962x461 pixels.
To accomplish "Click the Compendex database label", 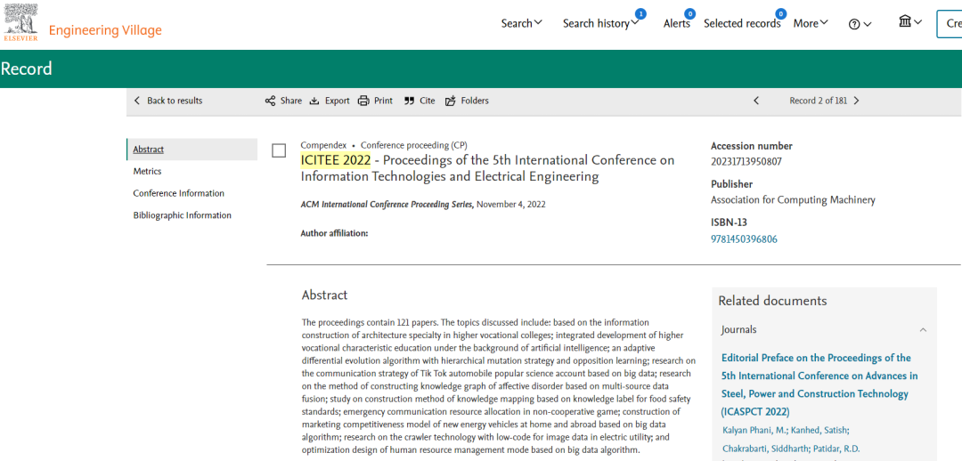I will tap(323, 145).
